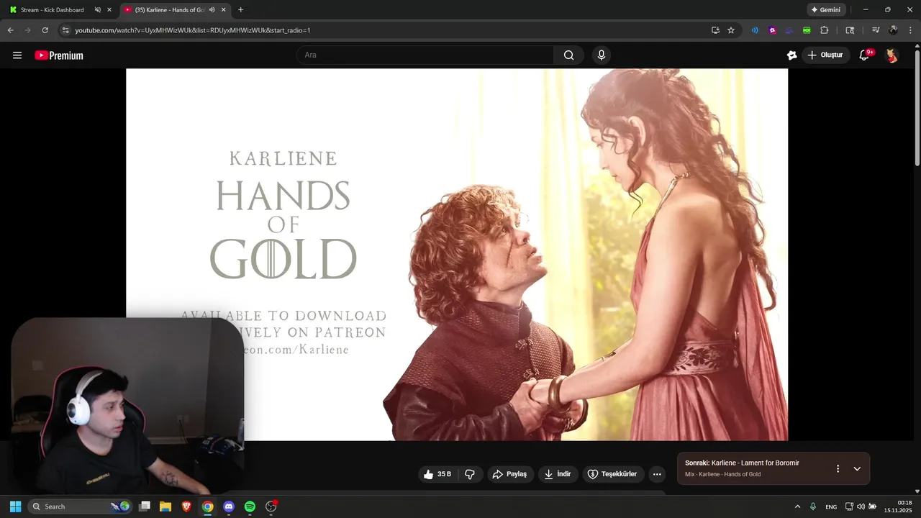
Task: Bookmark this page with star icon
Action: (731, 30)
